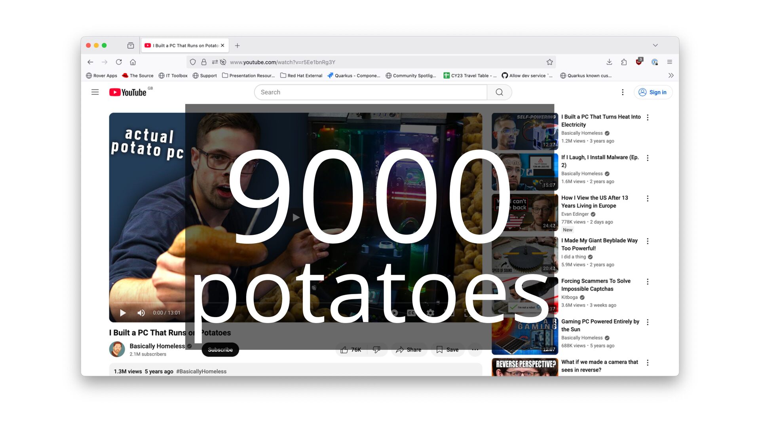Mute the video with speaker icon
The height and width of the screenshot is (427, 760).
pyautogui.click(x=141, y=313)
